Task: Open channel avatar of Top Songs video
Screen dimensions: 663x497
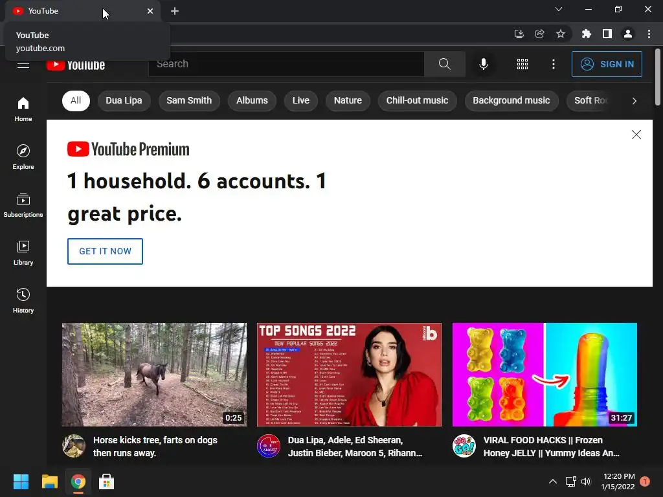Action: pos(269,446)
